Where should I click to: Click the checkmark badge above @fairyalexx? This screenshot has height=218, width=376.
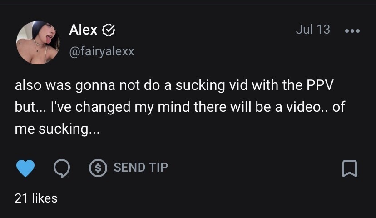coord(109,30)
